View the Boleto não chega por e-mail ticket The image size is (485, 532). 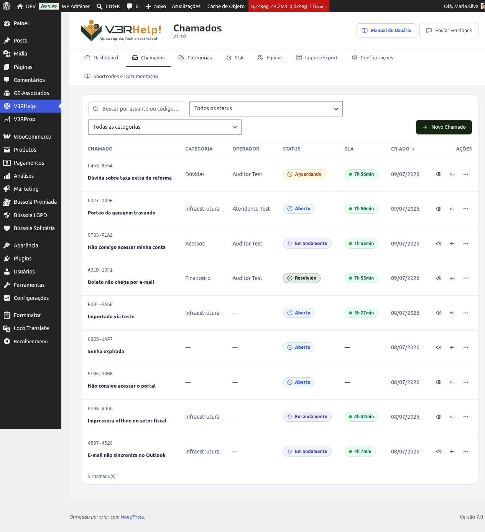(439, 278)
